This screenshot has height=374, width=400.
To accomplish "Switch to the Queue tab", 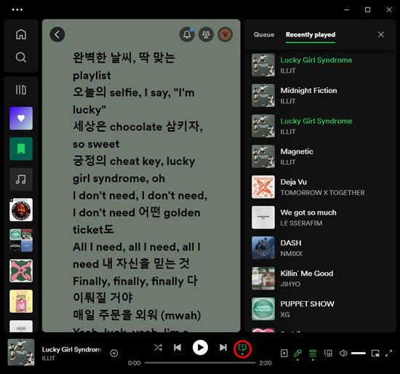I will point(264,35).
